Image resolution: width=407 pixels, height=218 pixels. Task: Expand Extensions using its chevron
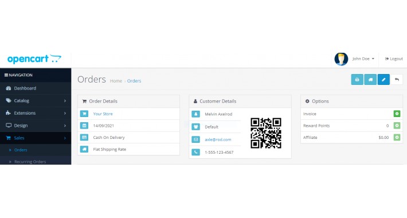click(65, 113)
